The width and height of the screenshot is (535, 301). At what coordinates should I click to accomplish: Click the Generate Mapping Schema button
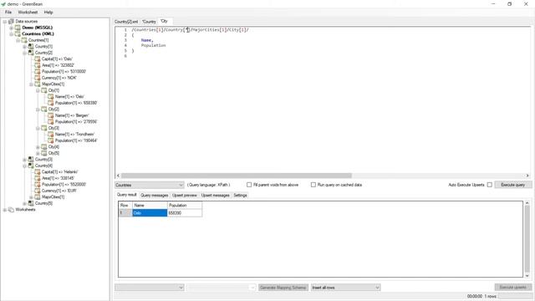(283, 288)
